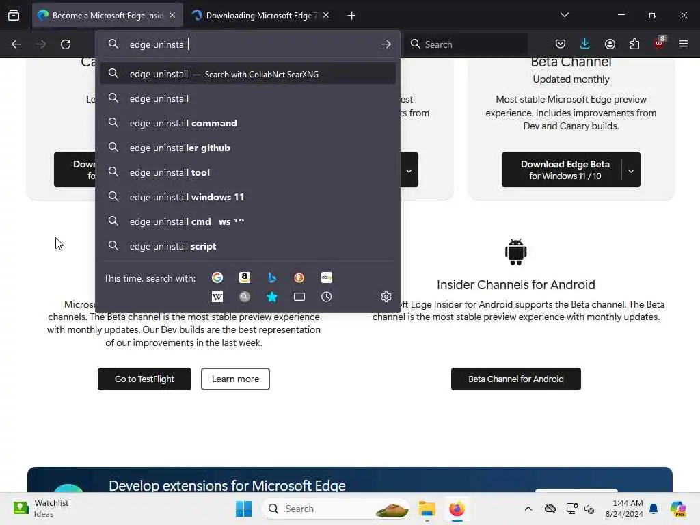Search this time with eBay
700x525 pixels.
click(x=327, y=278)
